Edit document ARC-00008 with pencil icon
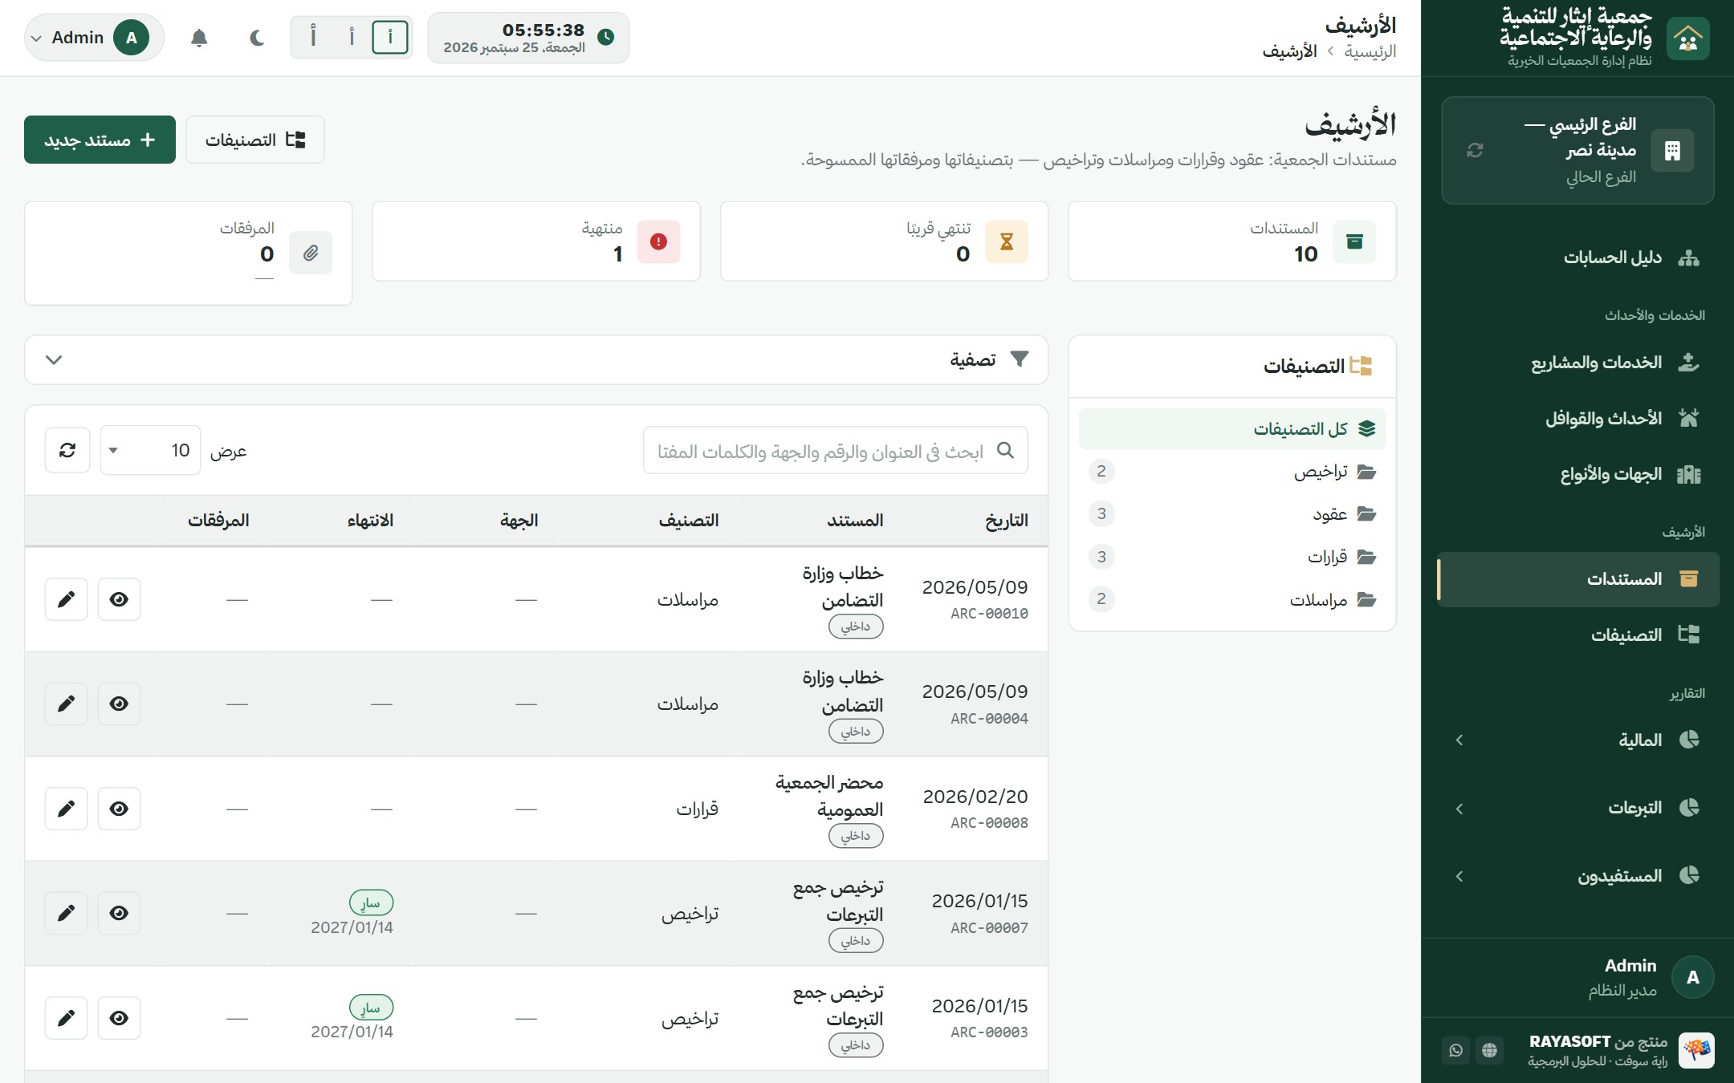 point(66,809)
